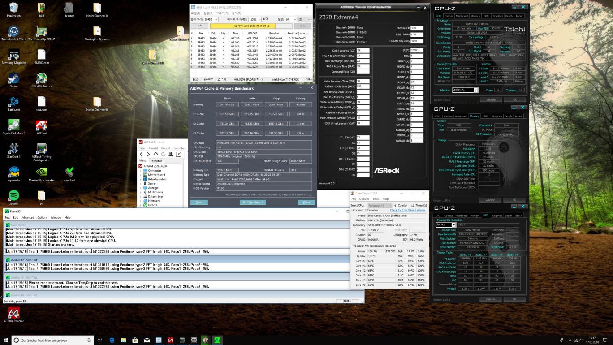Open the Core Temp processor selection dropdown

pyautogui.click(x=379, y=205)
